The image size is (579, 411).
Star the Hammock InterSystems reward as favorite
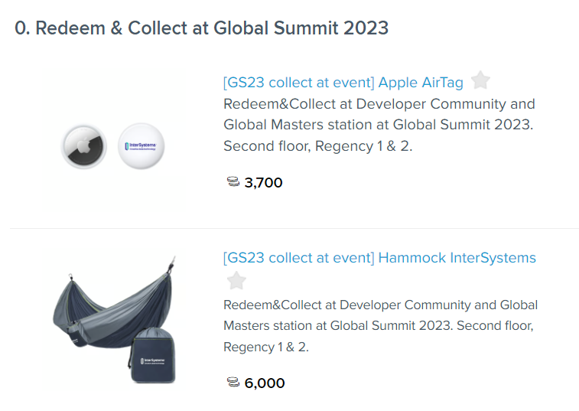236,281
